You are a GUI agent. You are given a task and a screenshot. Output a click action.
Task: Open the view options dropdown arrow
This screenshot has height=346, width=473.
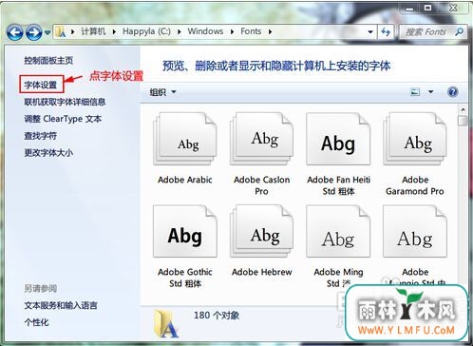(x=430, y=92)
